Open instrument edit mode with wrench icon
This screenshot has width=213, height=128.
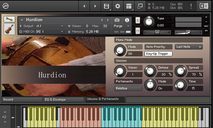[9, 19]
